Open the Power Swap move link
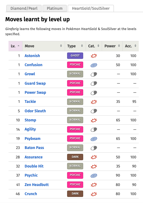143x203 pixels. pos(35,93)
